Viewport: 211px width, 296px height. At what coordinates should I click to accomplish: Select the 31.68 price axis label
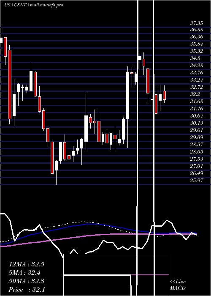pos(197,101)
